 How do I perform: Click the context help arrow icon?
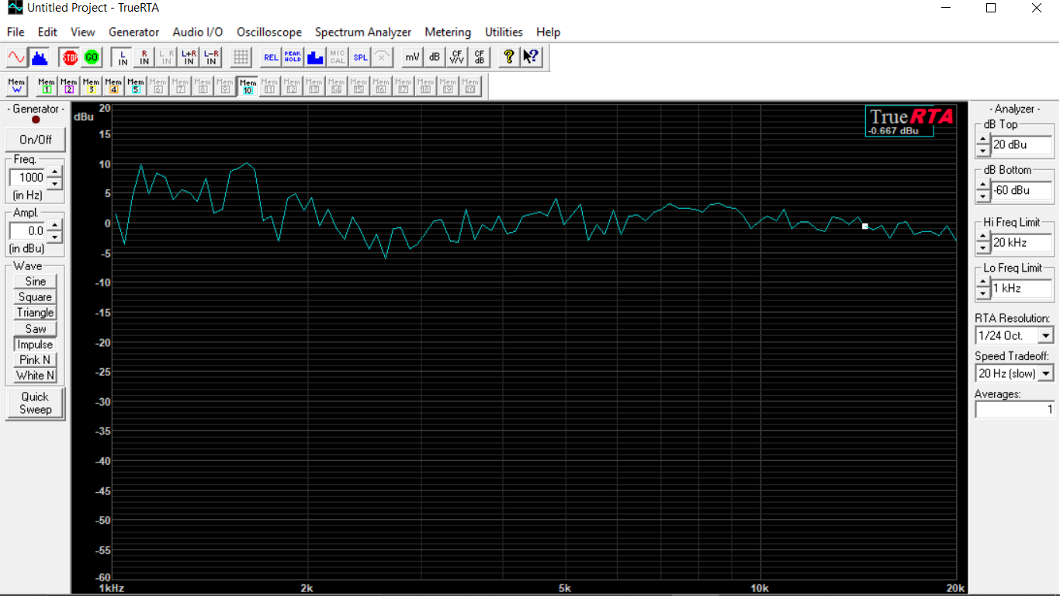[531, 57]
